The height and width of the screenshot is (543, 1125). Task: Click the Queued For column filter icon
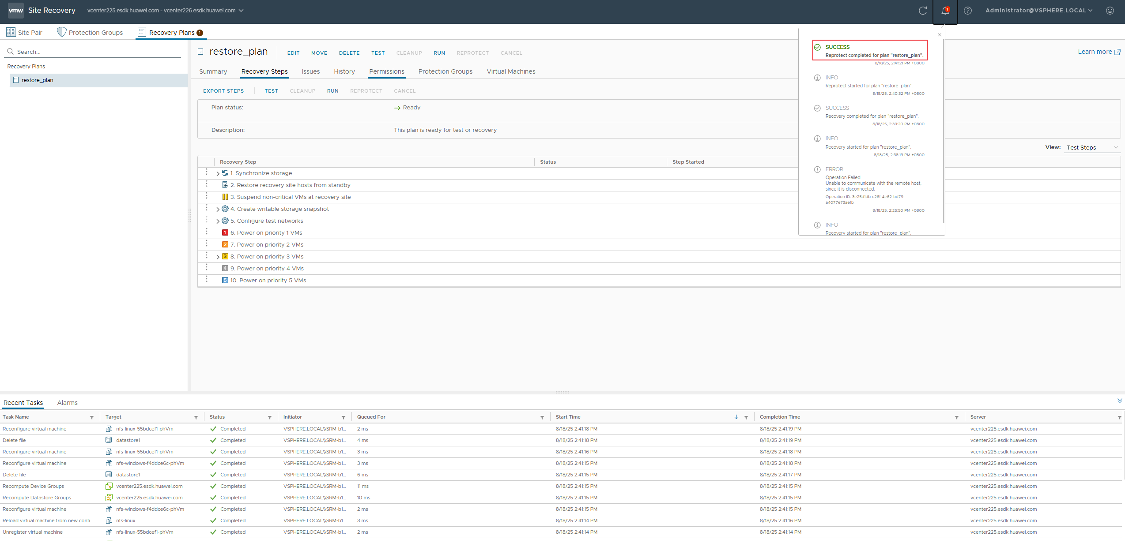(x=542, y=417)
